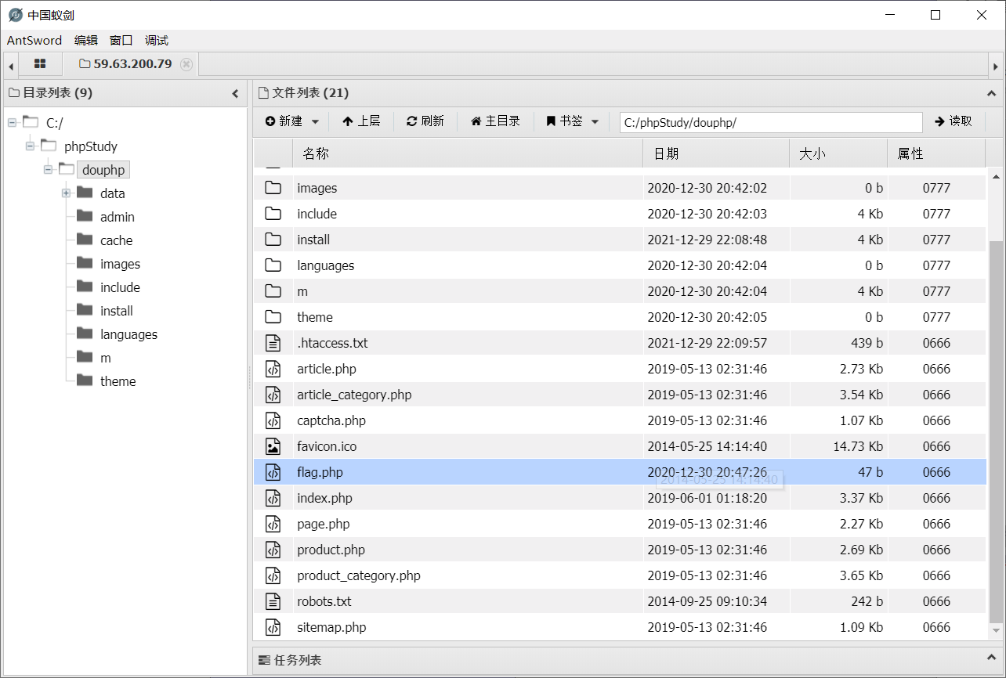1006x678 pixels.
Task: Click the file list vertical scrollbar
Action: 996,433
